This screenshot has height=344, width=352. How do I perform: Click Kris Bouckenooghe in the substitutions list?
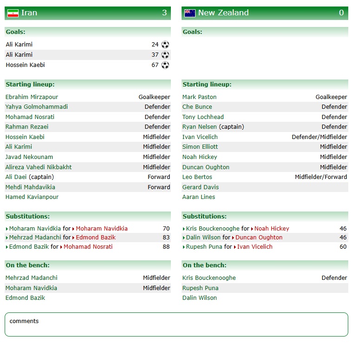click(213, 229)
